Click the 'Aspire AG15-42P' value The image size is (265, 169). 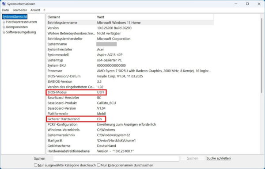pos(110,55)
